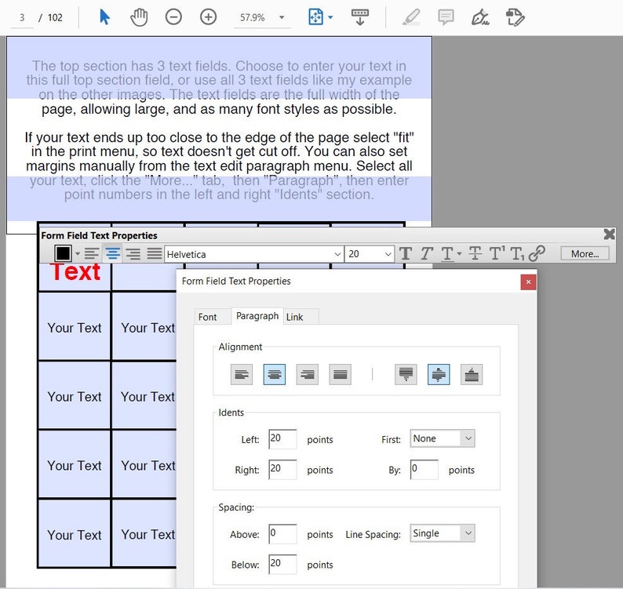This screenshot has height=589, width=623.
Task: Click the hyperlink chain icon
Action: pos(537,253)
